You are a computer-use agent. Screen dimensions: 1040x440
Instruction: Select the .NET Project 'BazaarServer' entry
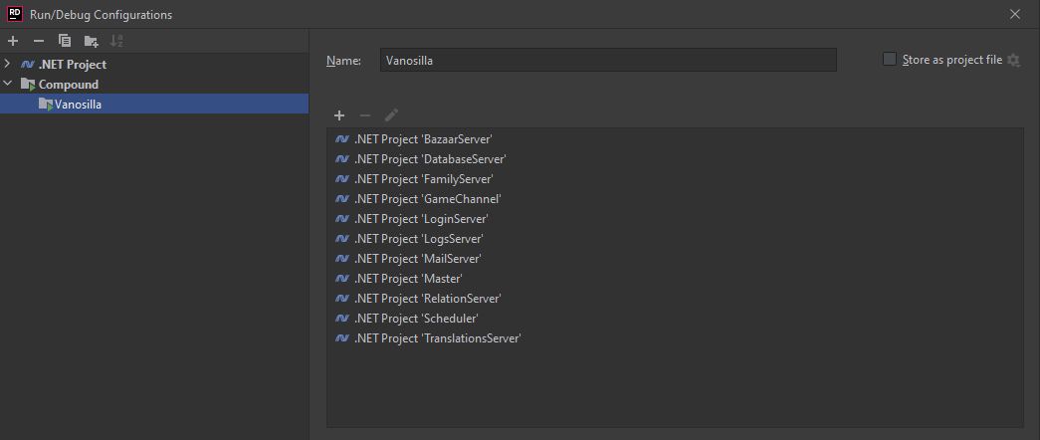tap(423, 139)
